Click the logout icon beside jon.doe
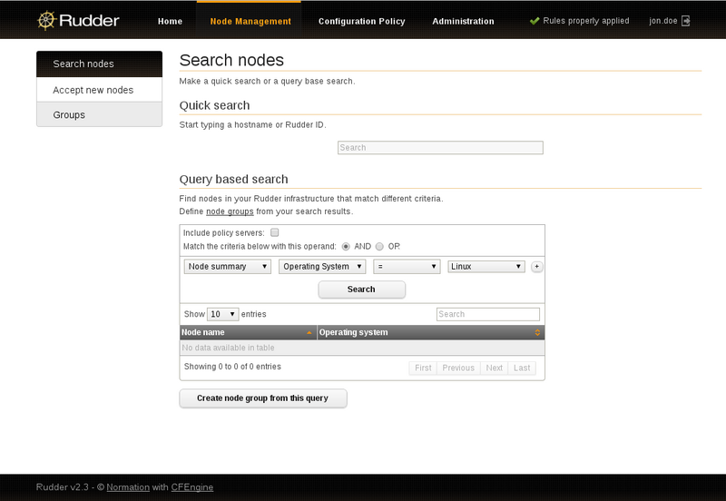726x501 pixels. point(686,21)
